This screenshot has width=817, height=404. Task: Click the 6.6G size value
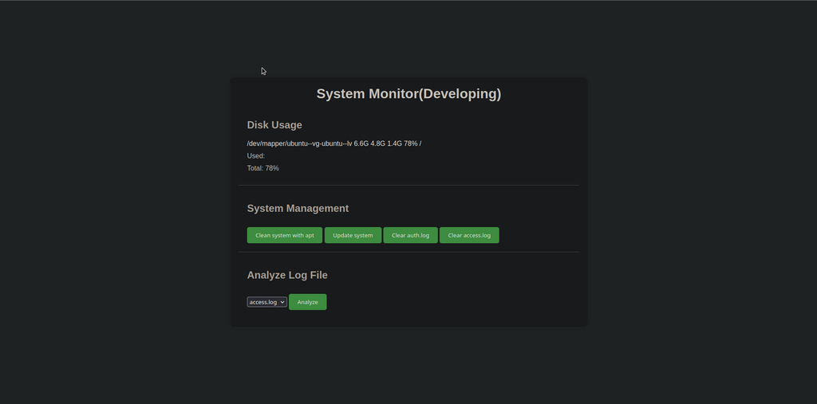click(361, 143)
